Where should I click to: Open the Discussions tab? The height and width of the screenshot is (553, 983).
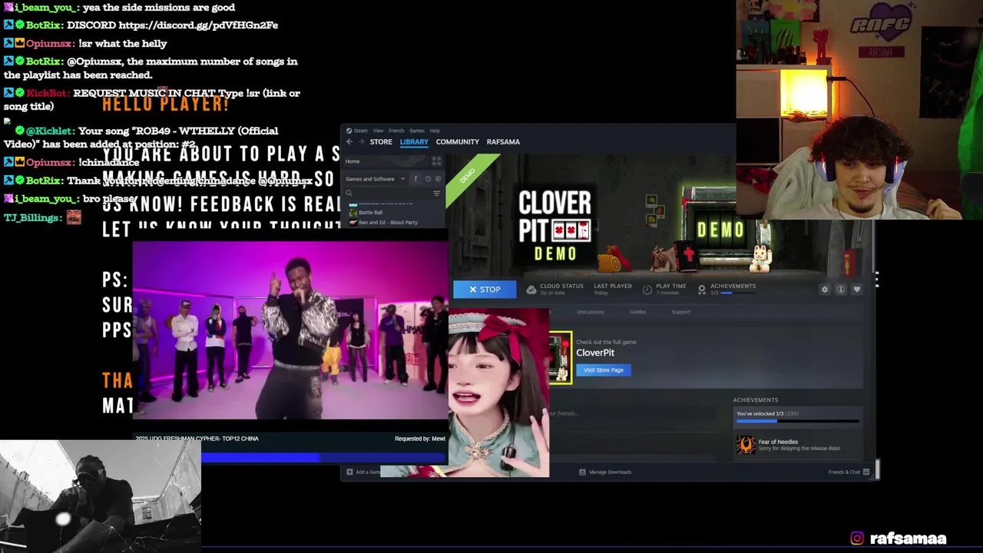tap(591, 312)
